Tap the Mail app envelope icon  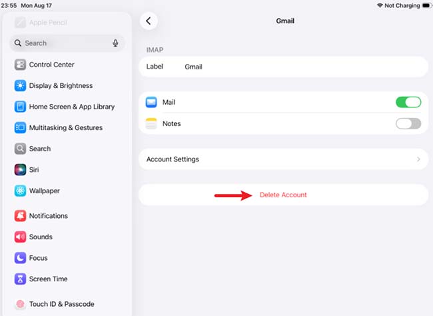click(x=151, y=102)
